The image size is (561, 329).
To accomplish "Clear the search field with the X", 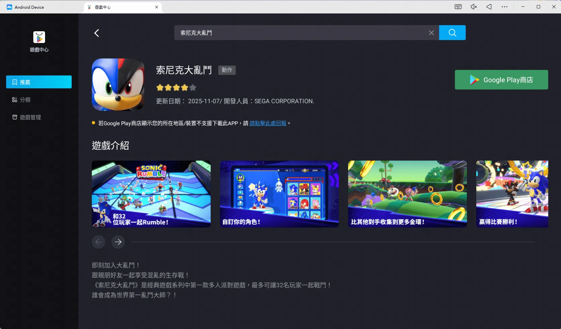I will click(431, 33).
